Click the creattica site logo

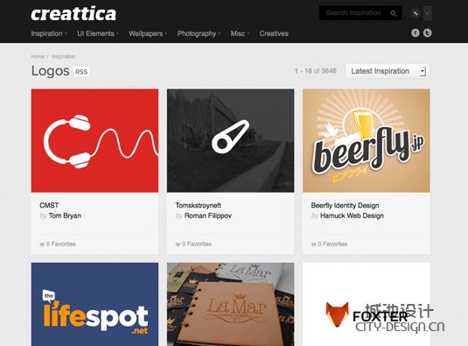tap(73, 14)
